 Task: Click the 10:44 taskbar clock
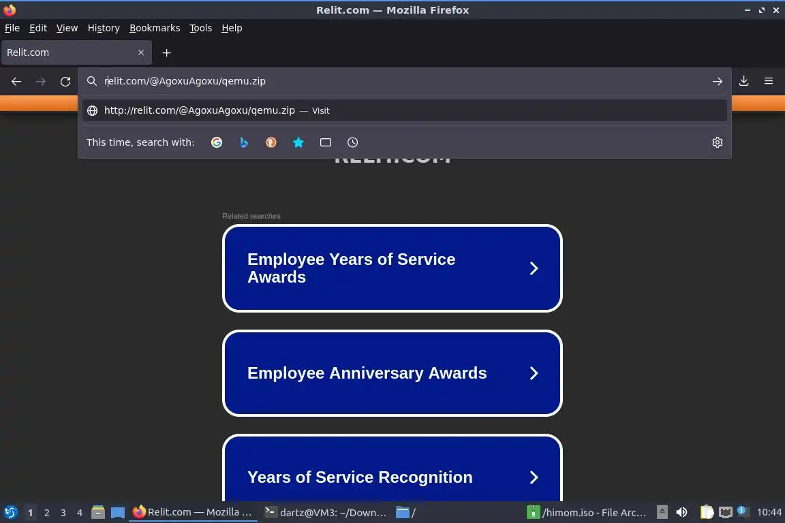pos(769,513)
